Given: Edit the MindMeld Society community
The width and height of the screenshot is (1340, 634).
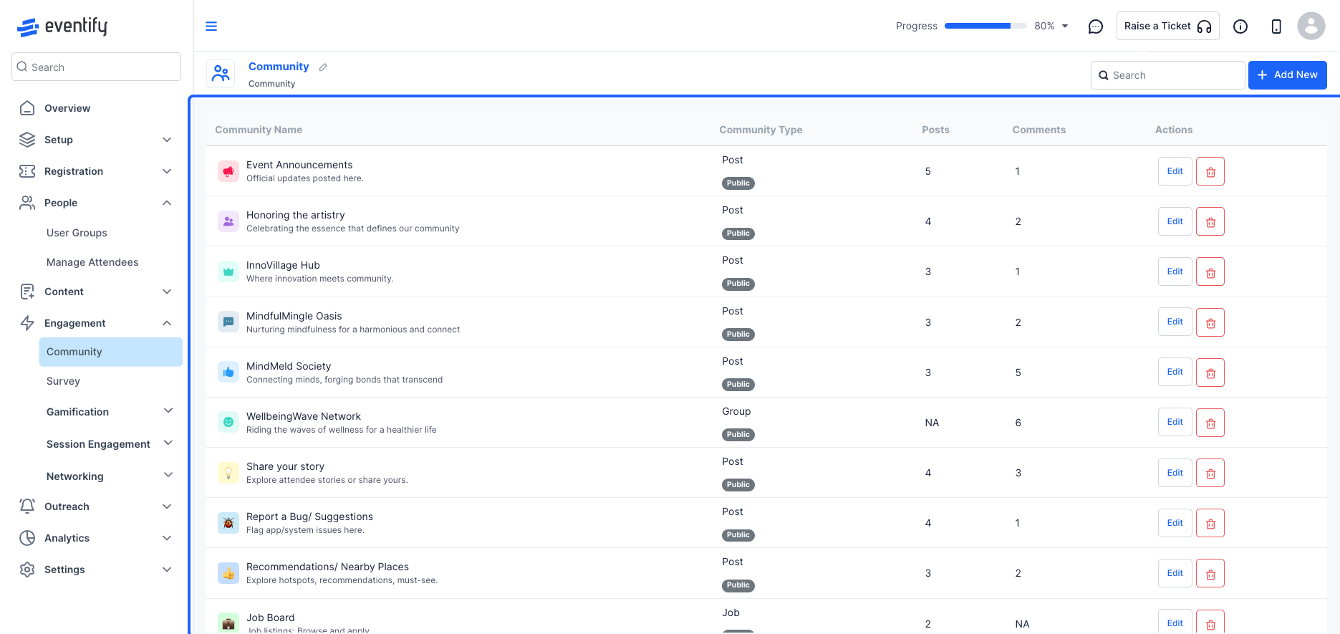Looking at the screenshot, I should [x=1175, y=373].
